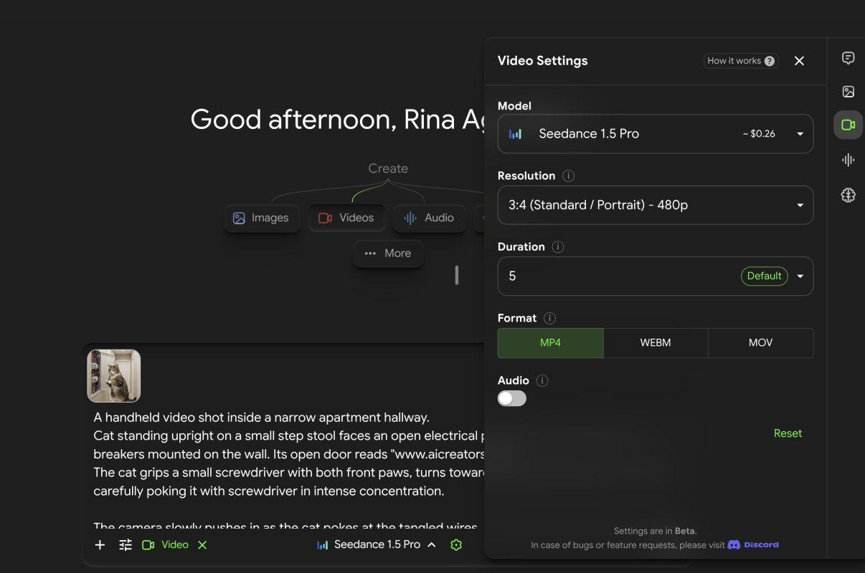This screenshot has height=573, width=865.
Task: Click the plus icon in prompt bar
Action: pos(100,544)
